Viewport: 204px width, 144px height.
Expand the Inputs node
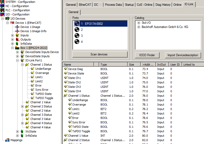[12, 35]
